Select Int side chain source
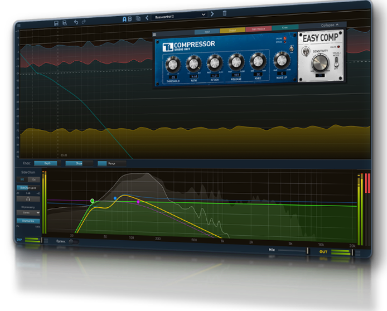The image size is (387, 311). 22,179
